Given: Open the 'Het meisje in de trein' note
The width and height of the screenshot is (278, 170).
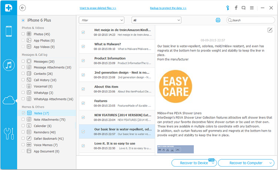Looking at the screenshot, I should point(117,32).
